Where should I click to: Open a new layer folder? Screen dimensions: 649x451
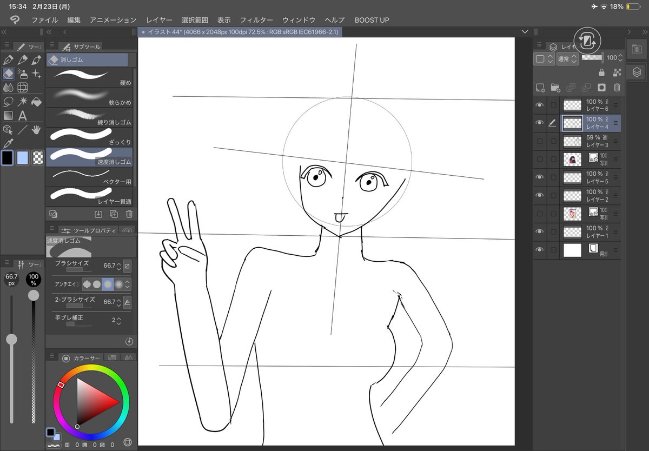pyautogui.click(x=554, y=88)
